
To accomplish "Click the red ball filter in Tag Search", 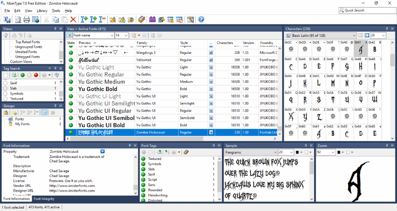I will tap(36, 75).
